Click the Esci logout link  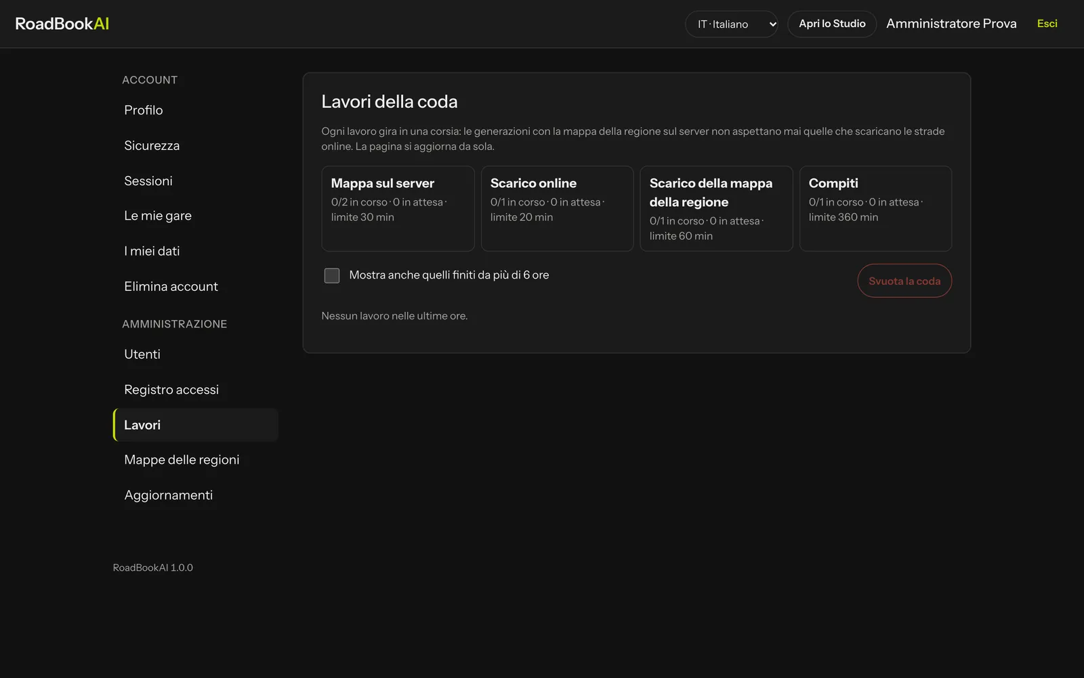pyautogui.click(x=1047, y=24)
